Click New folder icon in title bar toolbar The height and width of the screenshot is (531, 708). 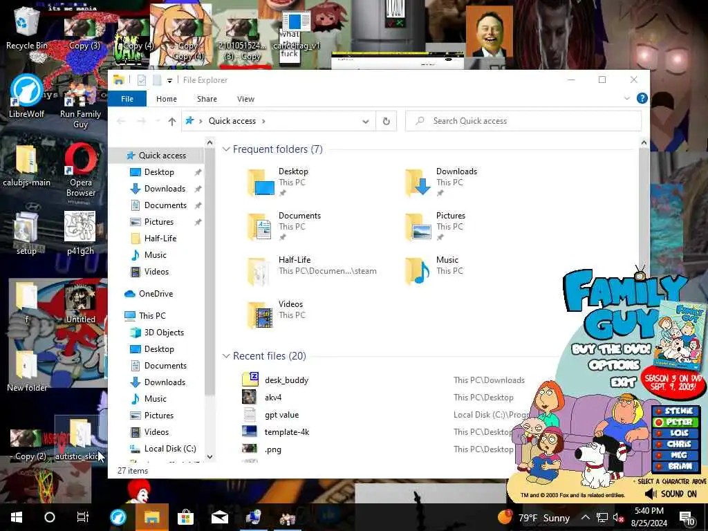point(157,80)
